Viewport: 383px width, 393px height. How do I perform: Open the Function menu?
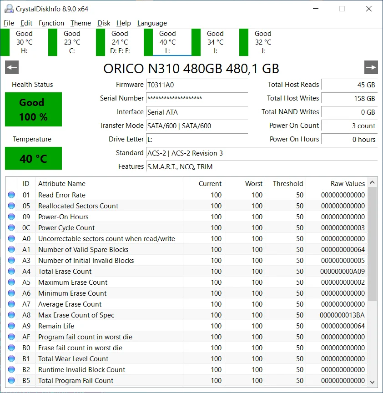pyautogui.click(x=51, y=23)
